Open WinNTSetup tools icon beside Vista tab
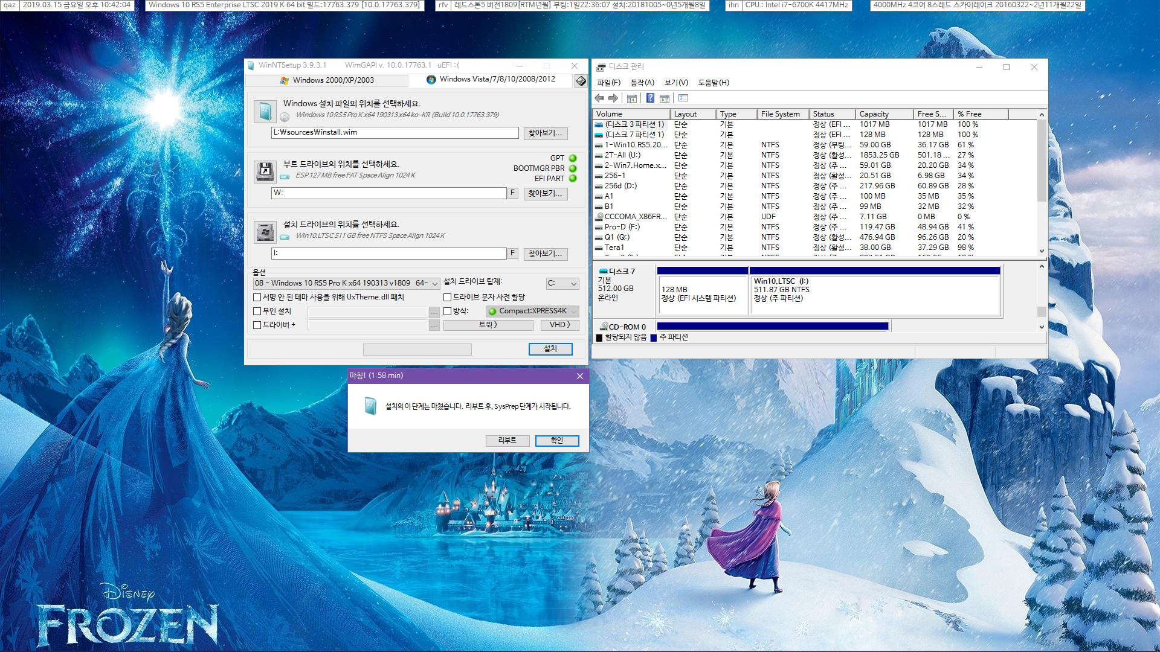Screen dimensions: 1160x652 581,80
